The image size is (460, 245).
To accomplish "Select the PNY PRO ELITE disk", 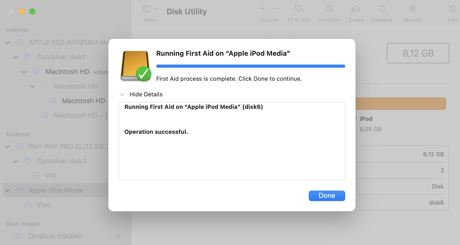I will pyautogui.click(x=68, y=147).
